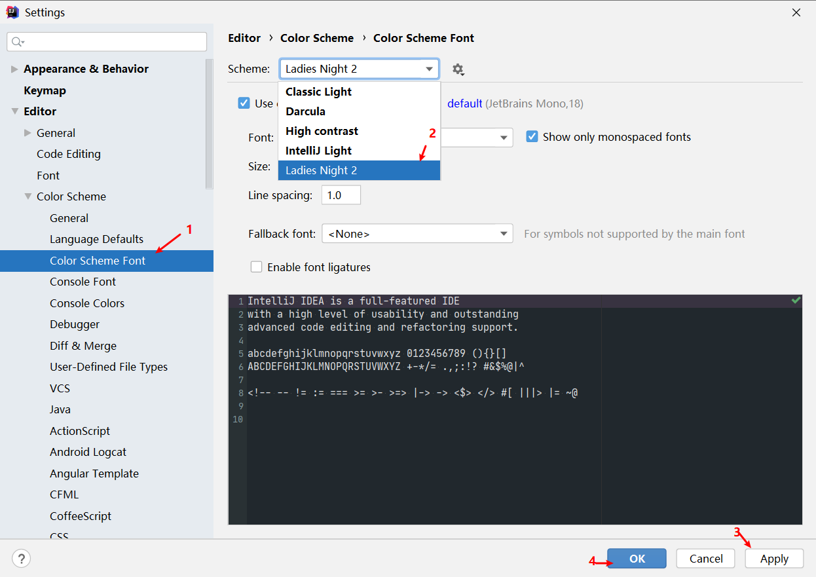Viewport: 816px width, 577px height.
Task: Click preview line with ligature symbols '<!-- --'
Action: point(413,393)
